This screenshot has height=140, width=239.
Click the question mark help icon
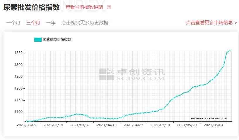pyautogui.click(x=109, y=7)
